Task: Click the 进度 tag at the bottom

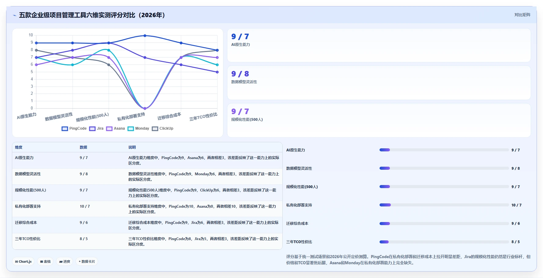Action: pos(64,261)
